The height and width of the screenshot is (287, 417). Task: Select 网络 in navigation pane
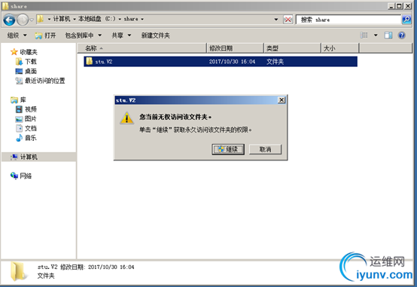coord(26,176)
